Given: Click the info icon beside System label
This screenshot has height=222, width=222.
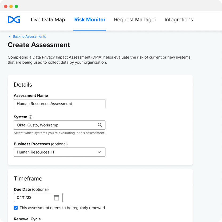Looking at the screenshot, I should pos(31,117).
